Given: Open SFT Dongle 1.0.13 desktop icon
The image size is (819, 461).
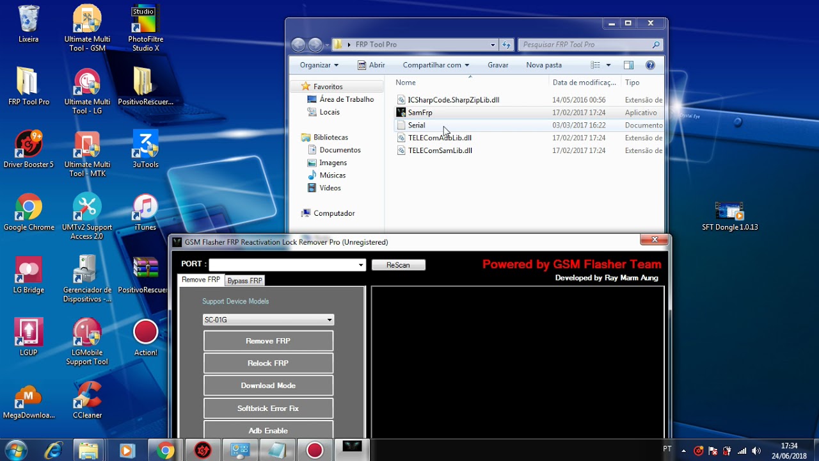Looking at the screenshot, I should click(x=729, y=215).
